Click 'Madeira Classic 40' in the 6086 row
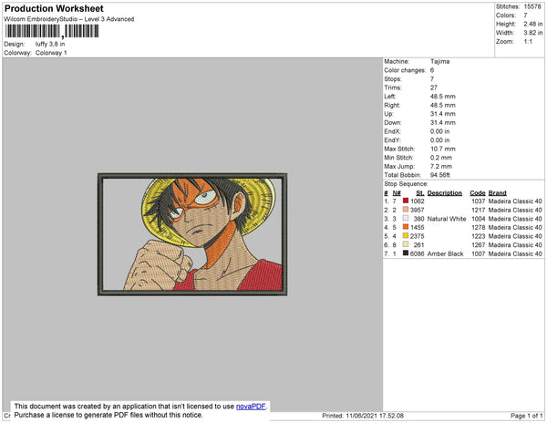 tap(515, 253)
